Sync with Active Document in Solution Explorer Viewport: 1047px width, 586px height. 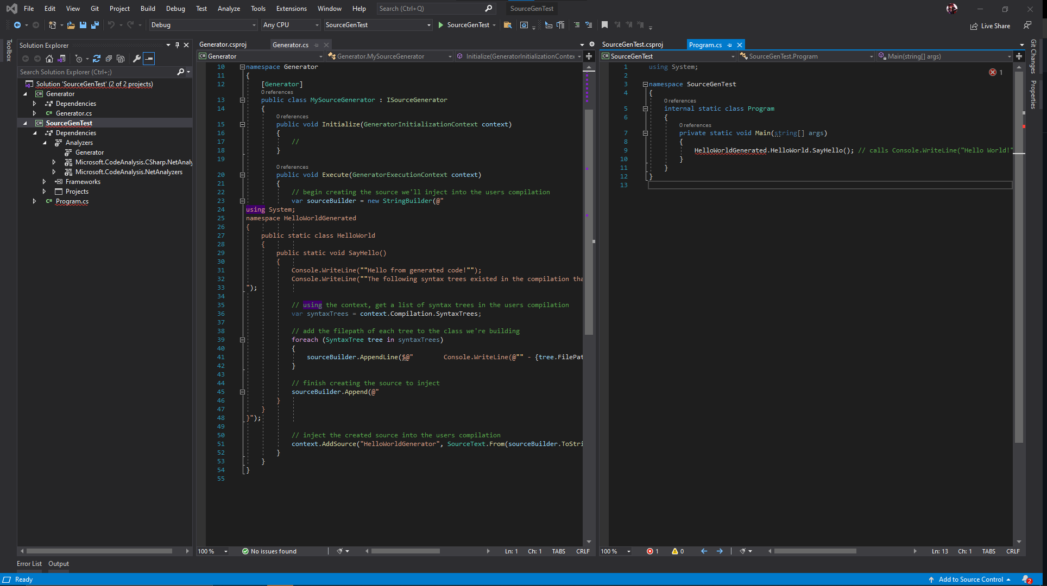[97, 59]
